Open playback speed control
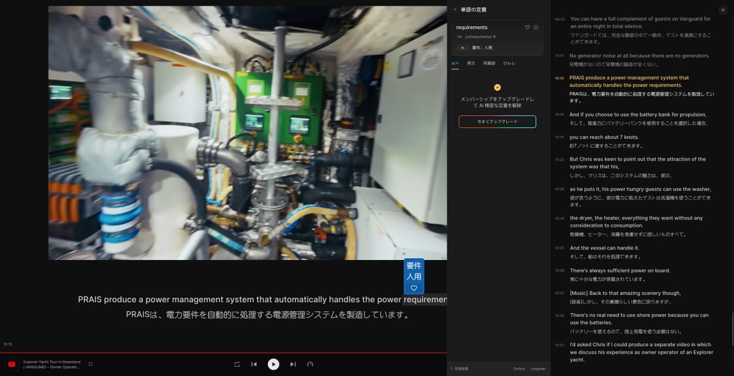 310,364
